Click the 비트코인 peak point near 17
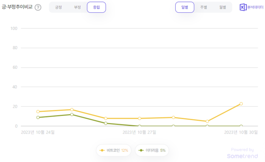This screenshot has height=162, width=265. point(72,110)
